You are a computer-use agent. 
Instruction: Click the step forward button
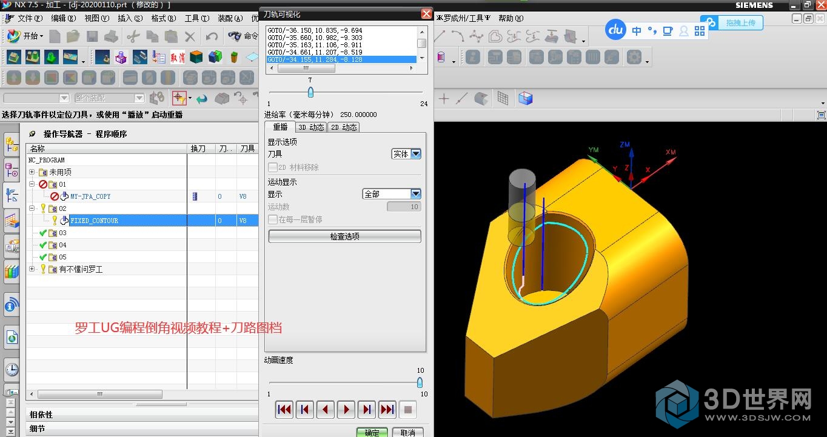click(367, 410)
